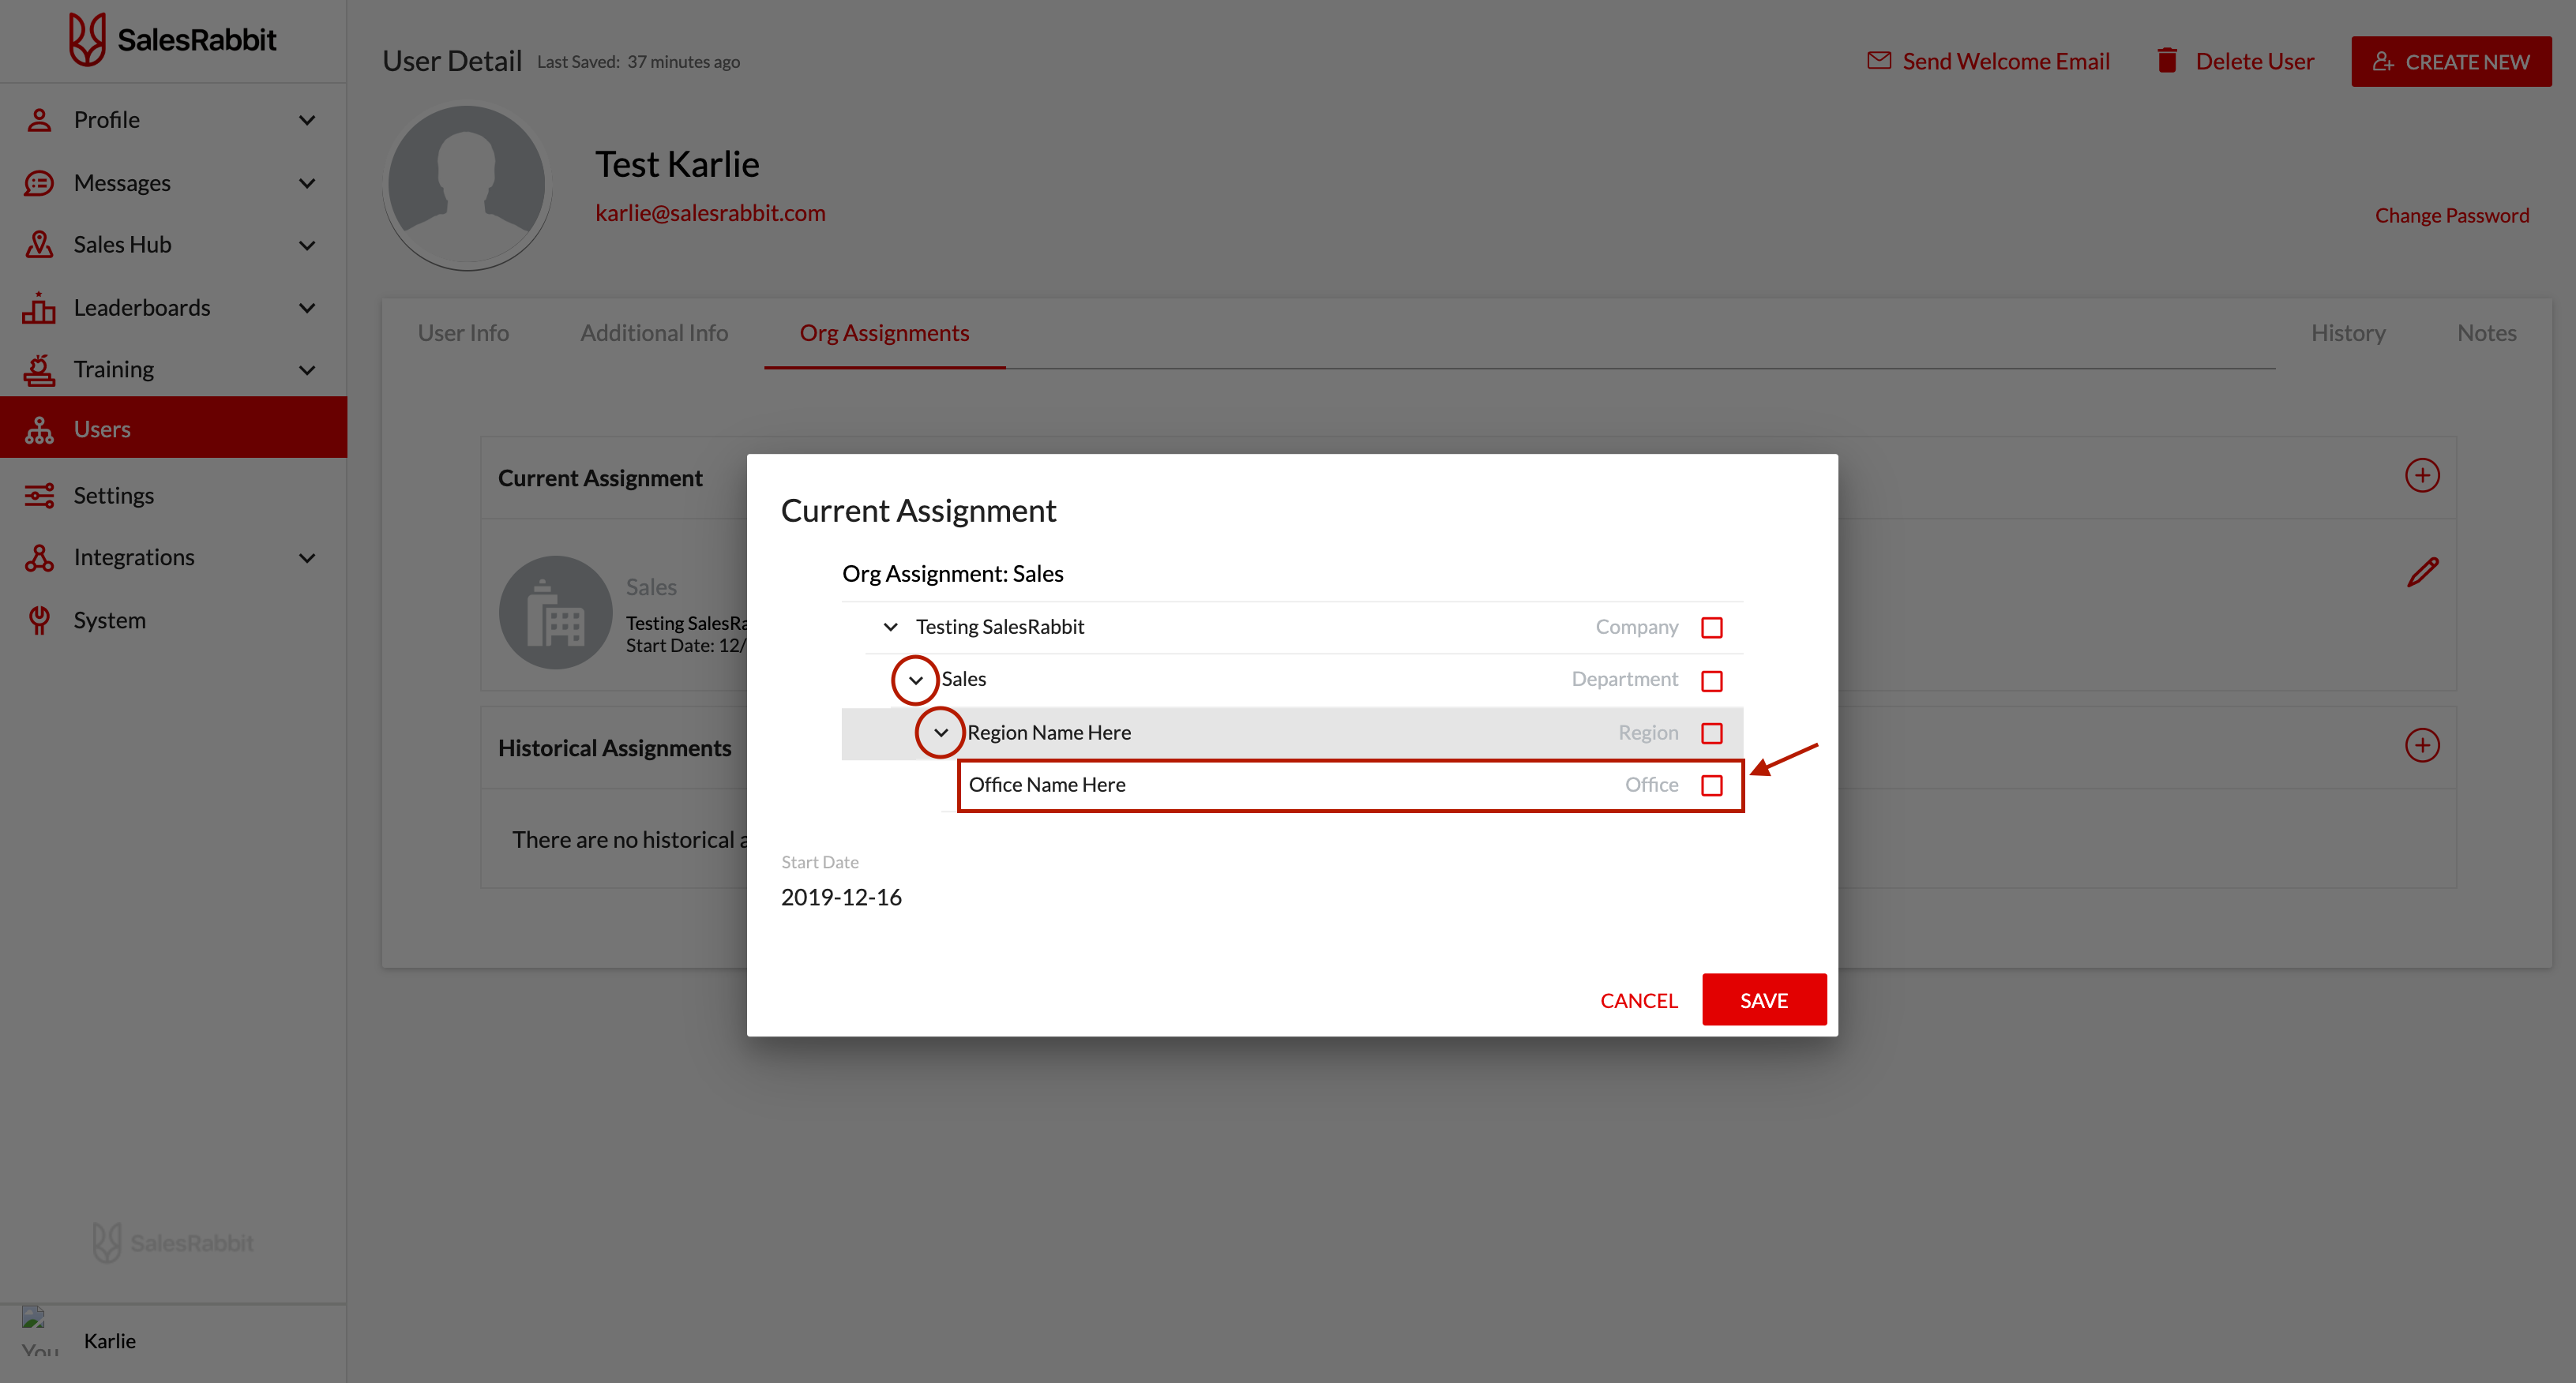Switch to the User Info tab

(463, 333)
